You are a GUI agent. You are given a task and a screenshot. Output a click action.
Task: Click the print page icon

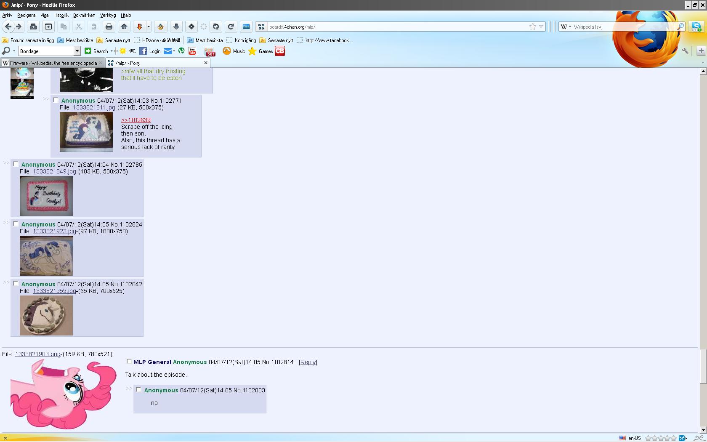coord(109,27)
